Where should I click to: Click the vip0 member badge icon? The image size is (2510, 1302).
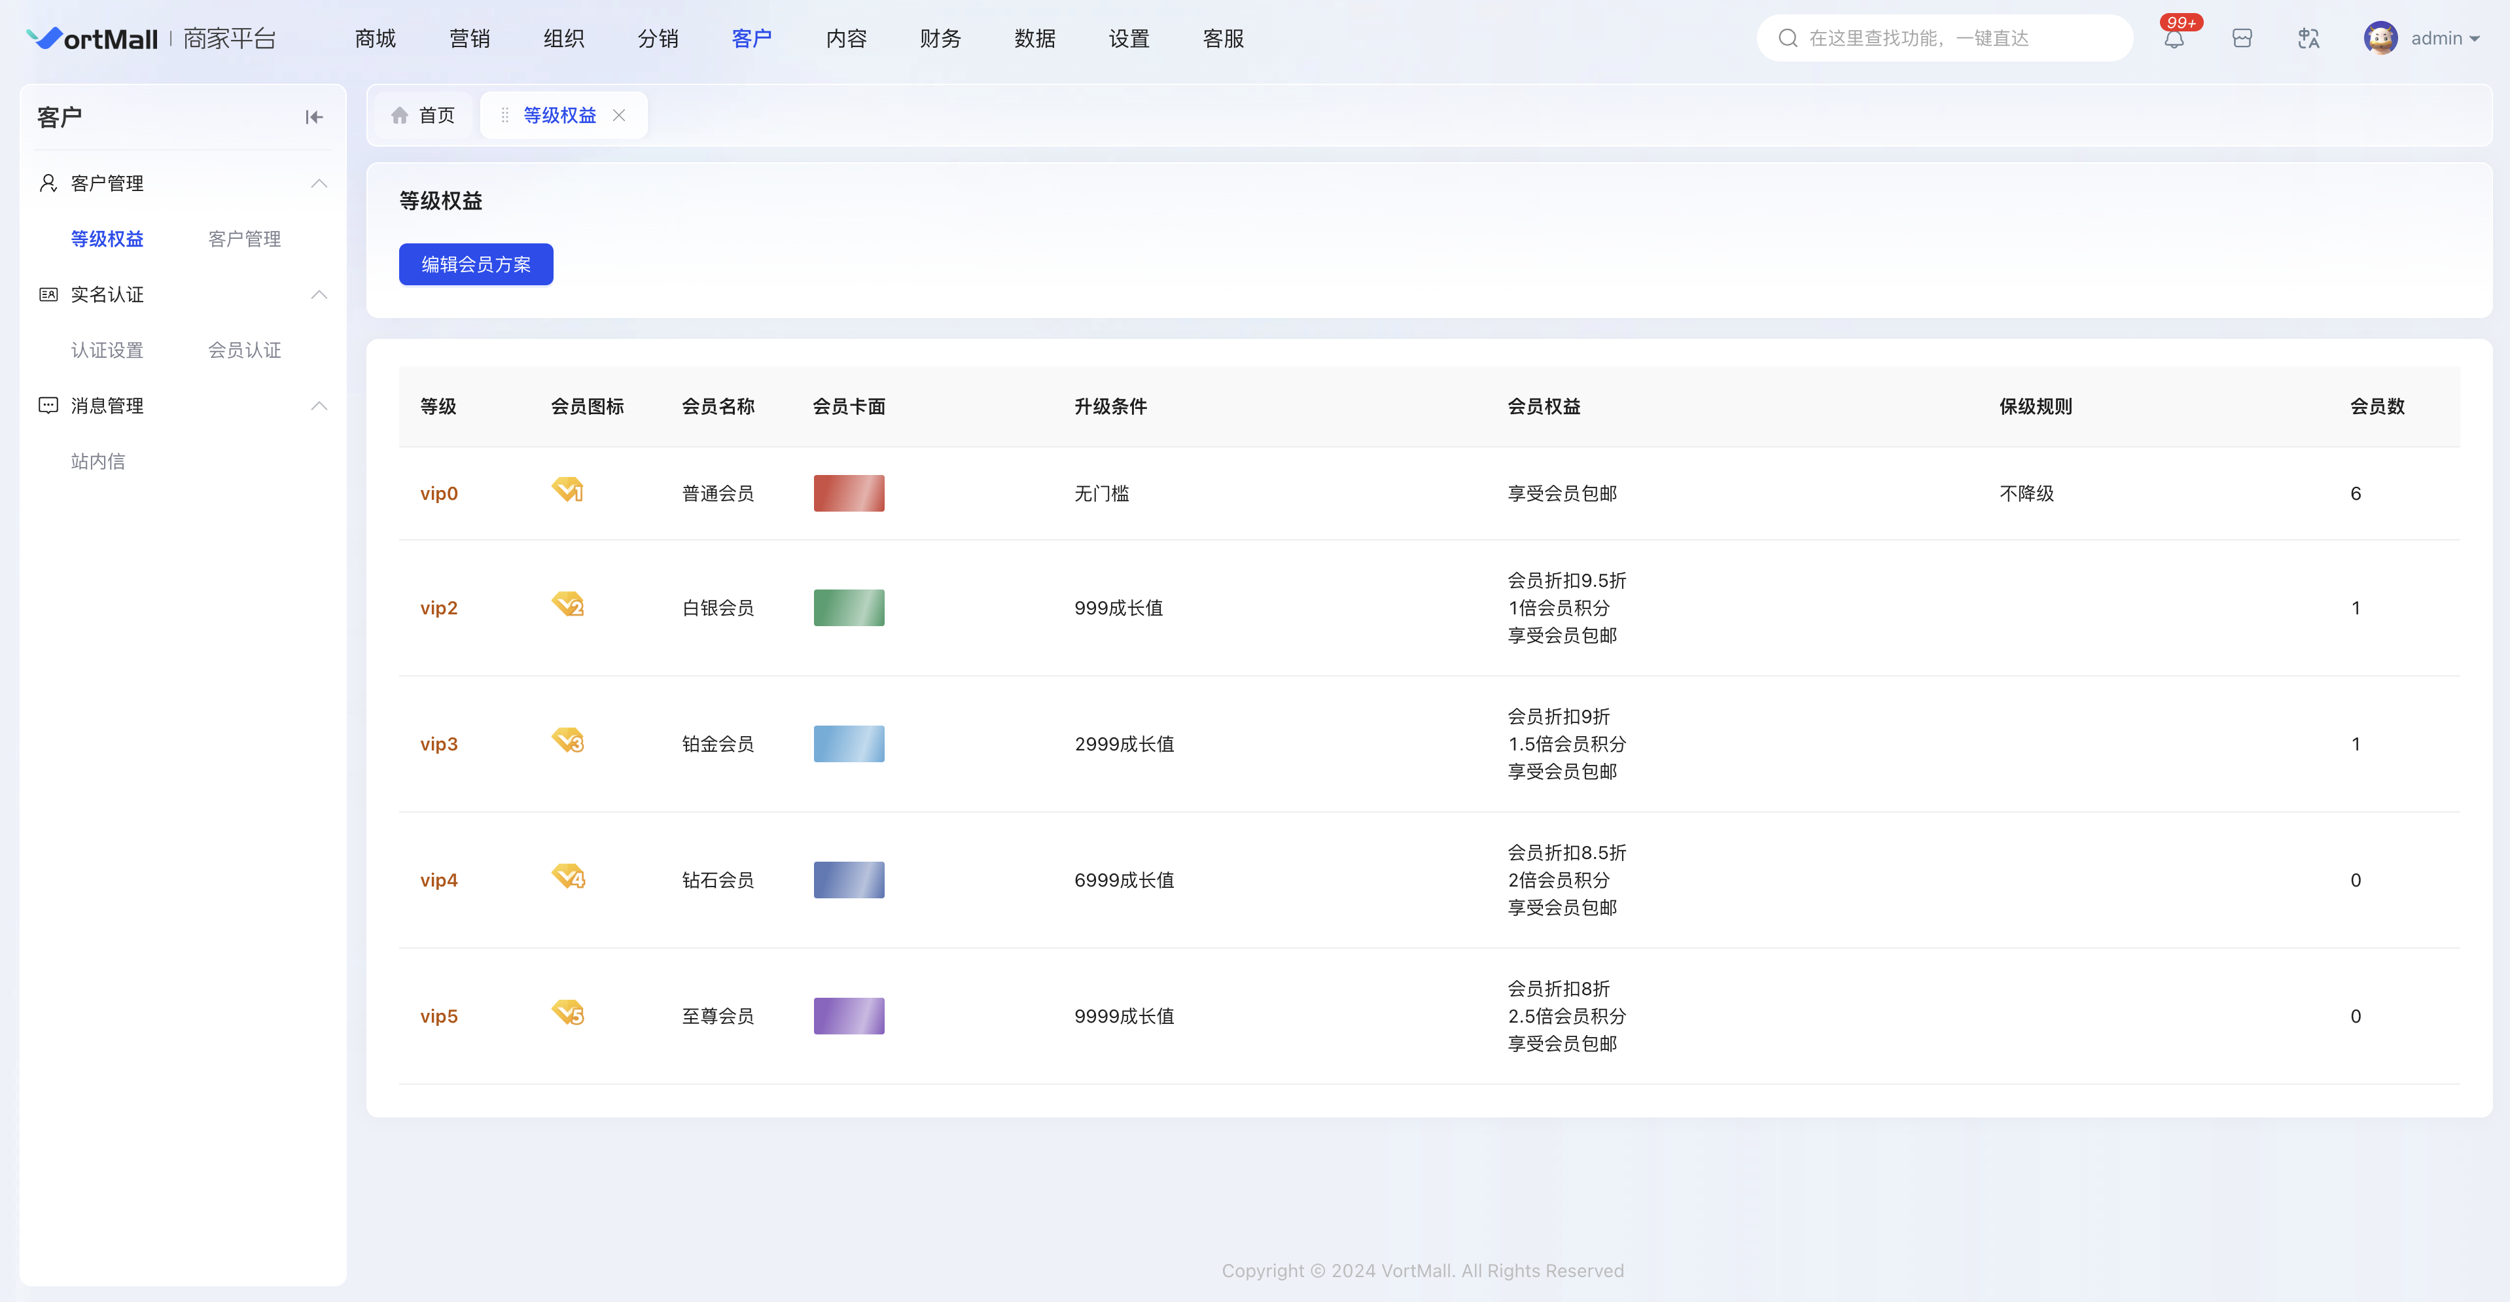[567, 489]
